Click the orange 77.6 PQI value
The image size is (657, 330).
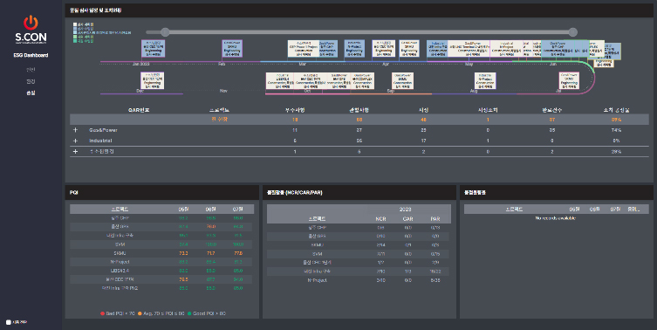(x=238, y=253)
